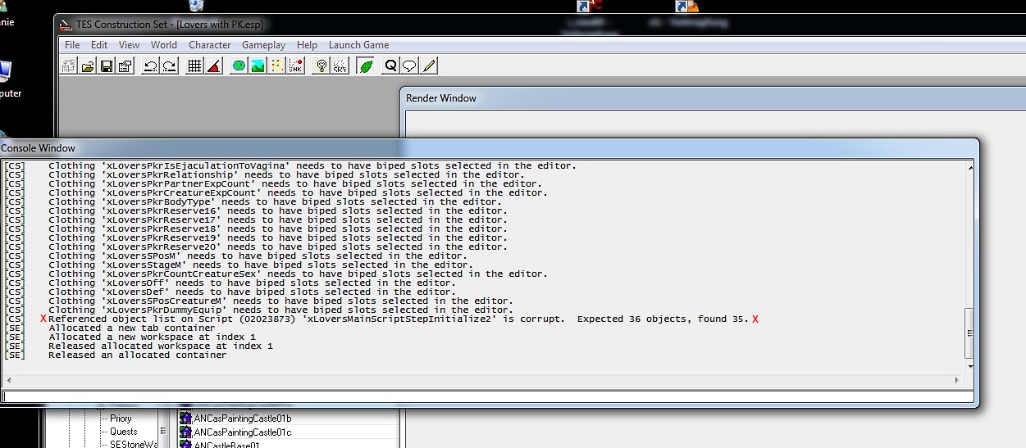Click the Launch Game menu item
The width and height of the screenshot is (1026, 448).
tap(358, 45)
